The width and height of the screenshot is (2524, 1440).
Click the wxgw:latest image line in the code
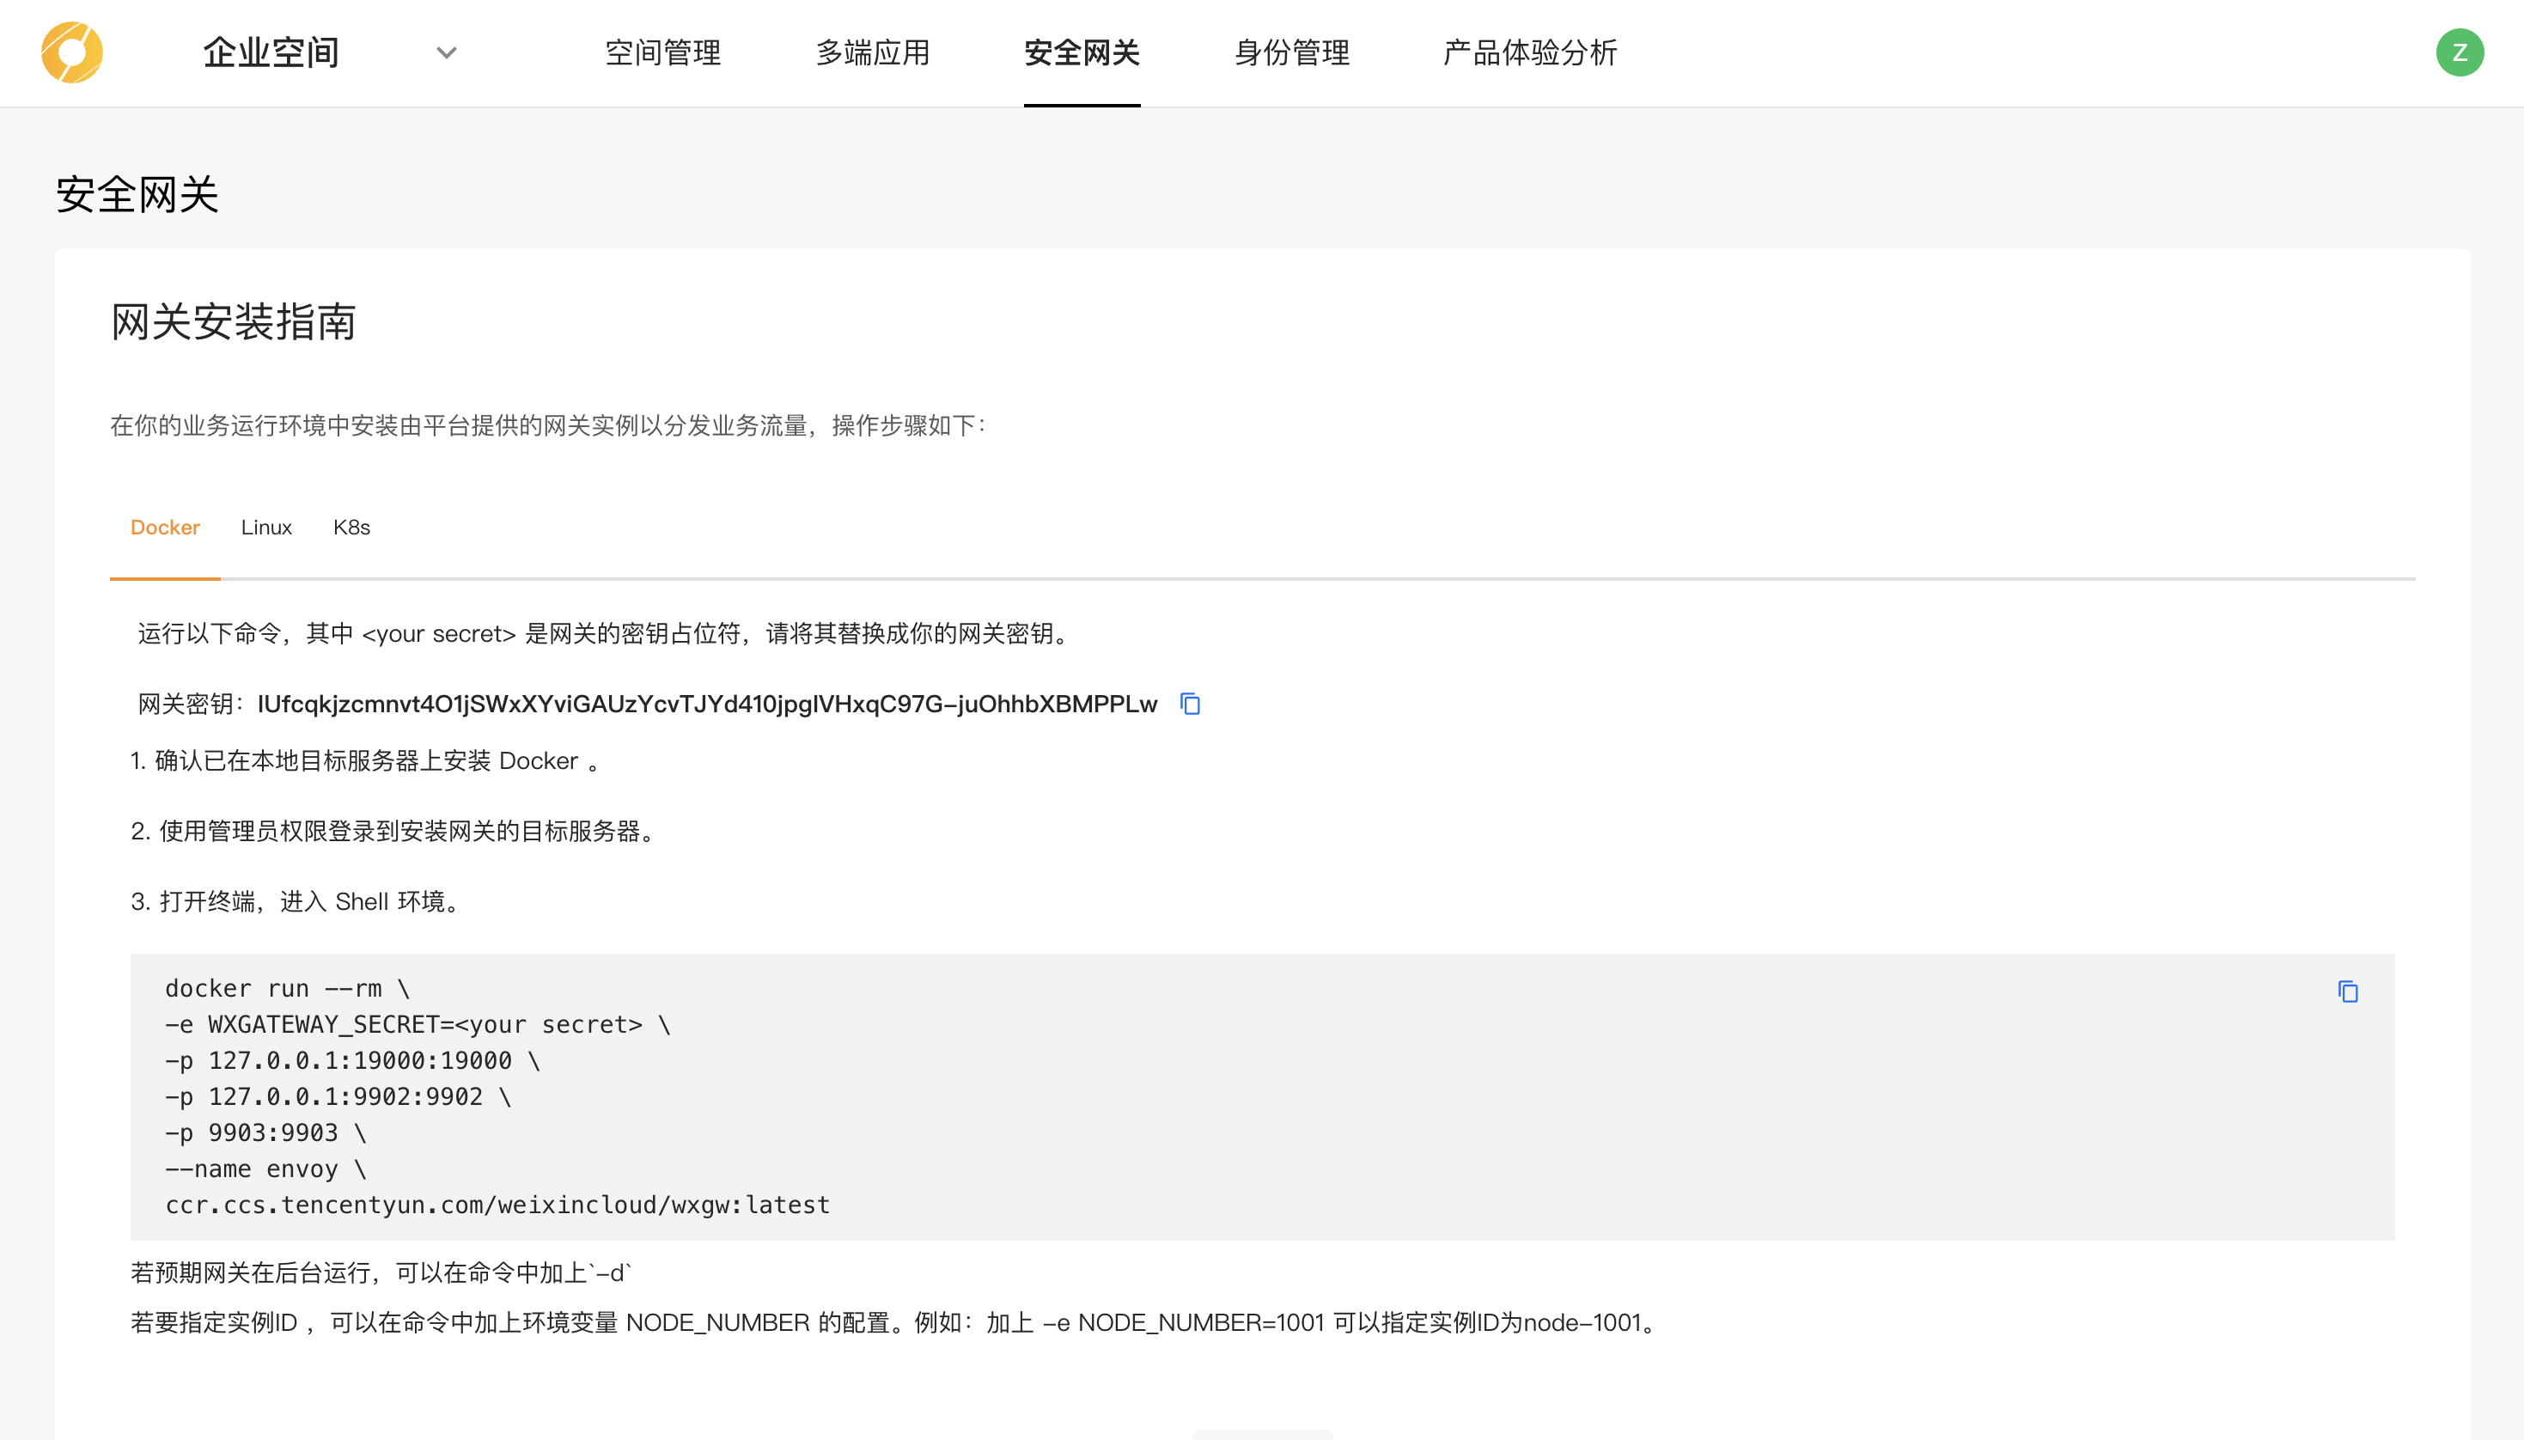pyautogui.click(x=497, y=1205)
